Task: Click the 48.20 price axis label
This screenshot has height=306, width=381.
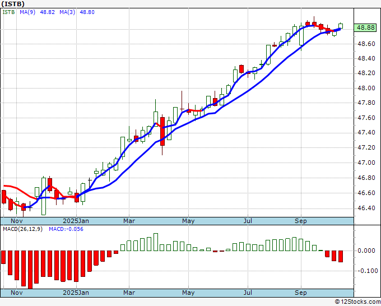Action: pyautogui.click(x=366, y=73)
